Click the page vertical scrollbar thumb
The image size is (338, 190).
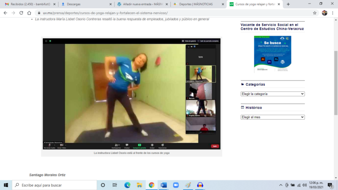[336, 83]
